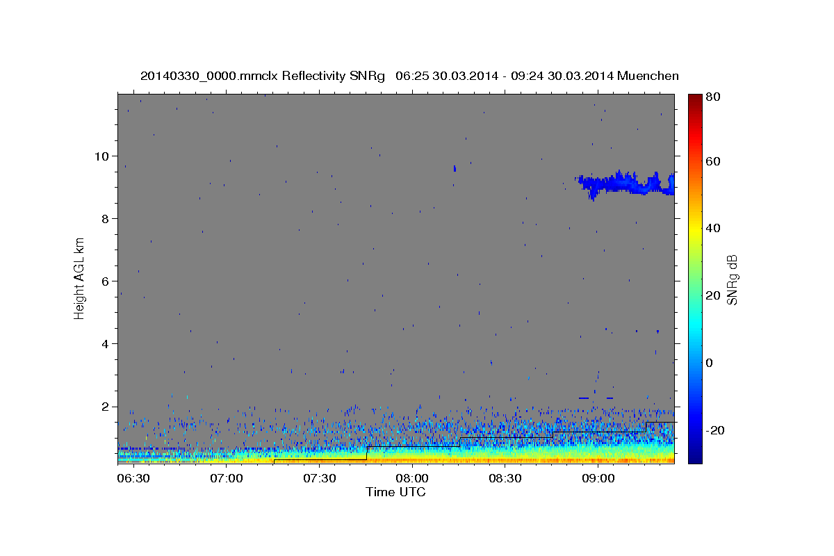The height and width of the screenshot is (556, 834).
Task: Click the colorbar value -20
Action: pyautogui.click(x=714, y=430)
